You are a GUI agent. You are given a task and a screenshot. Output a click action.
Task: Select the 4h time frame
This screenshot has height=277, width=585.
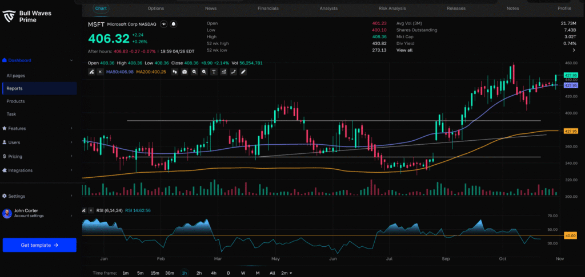click(x=214, y=273)
